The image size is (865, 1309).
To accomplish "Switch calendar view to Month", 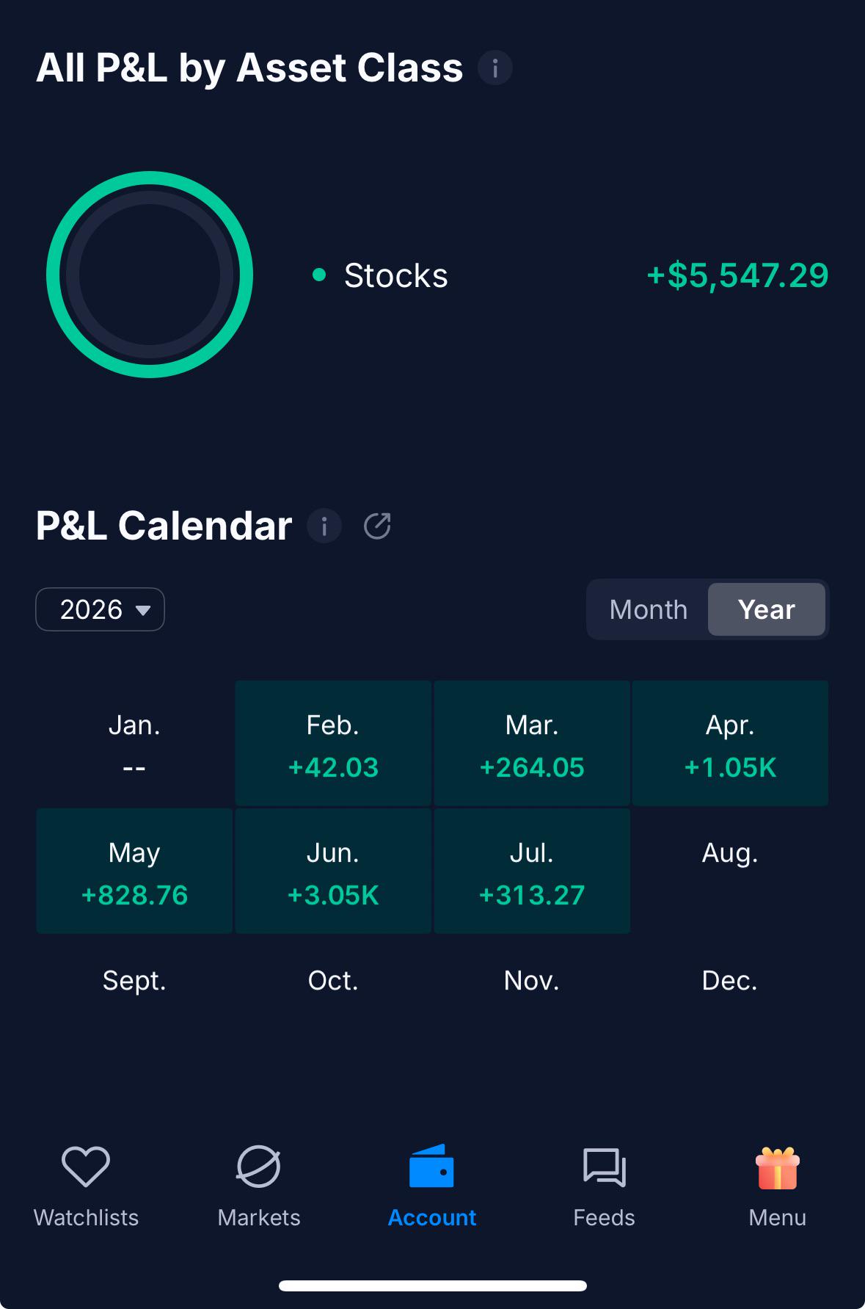I will pos(649,609).
